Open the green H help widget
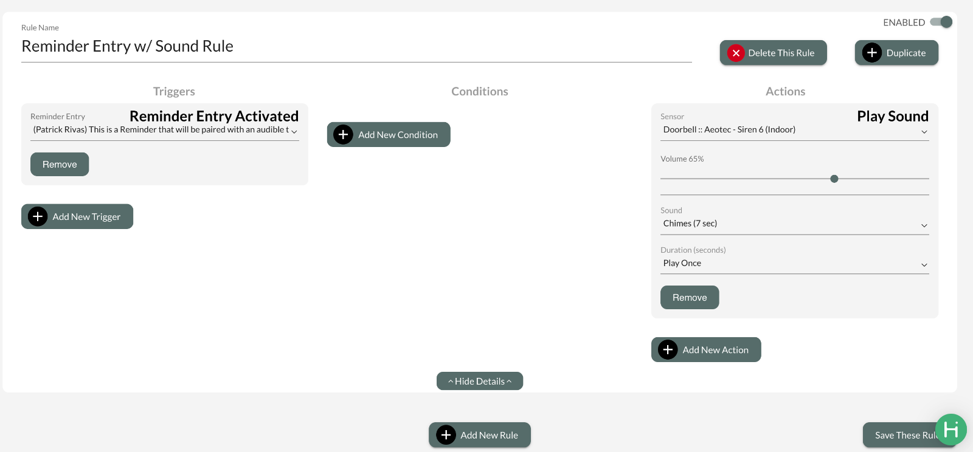 click(950, 430)
